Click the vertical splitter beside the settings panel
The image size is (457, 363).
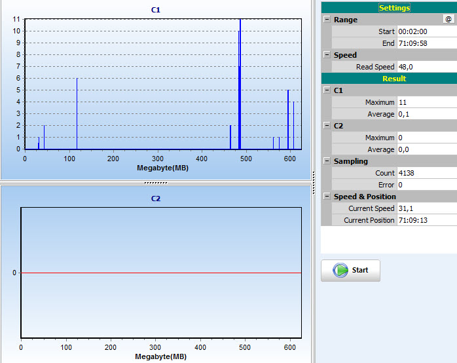[x=314, y=182]
